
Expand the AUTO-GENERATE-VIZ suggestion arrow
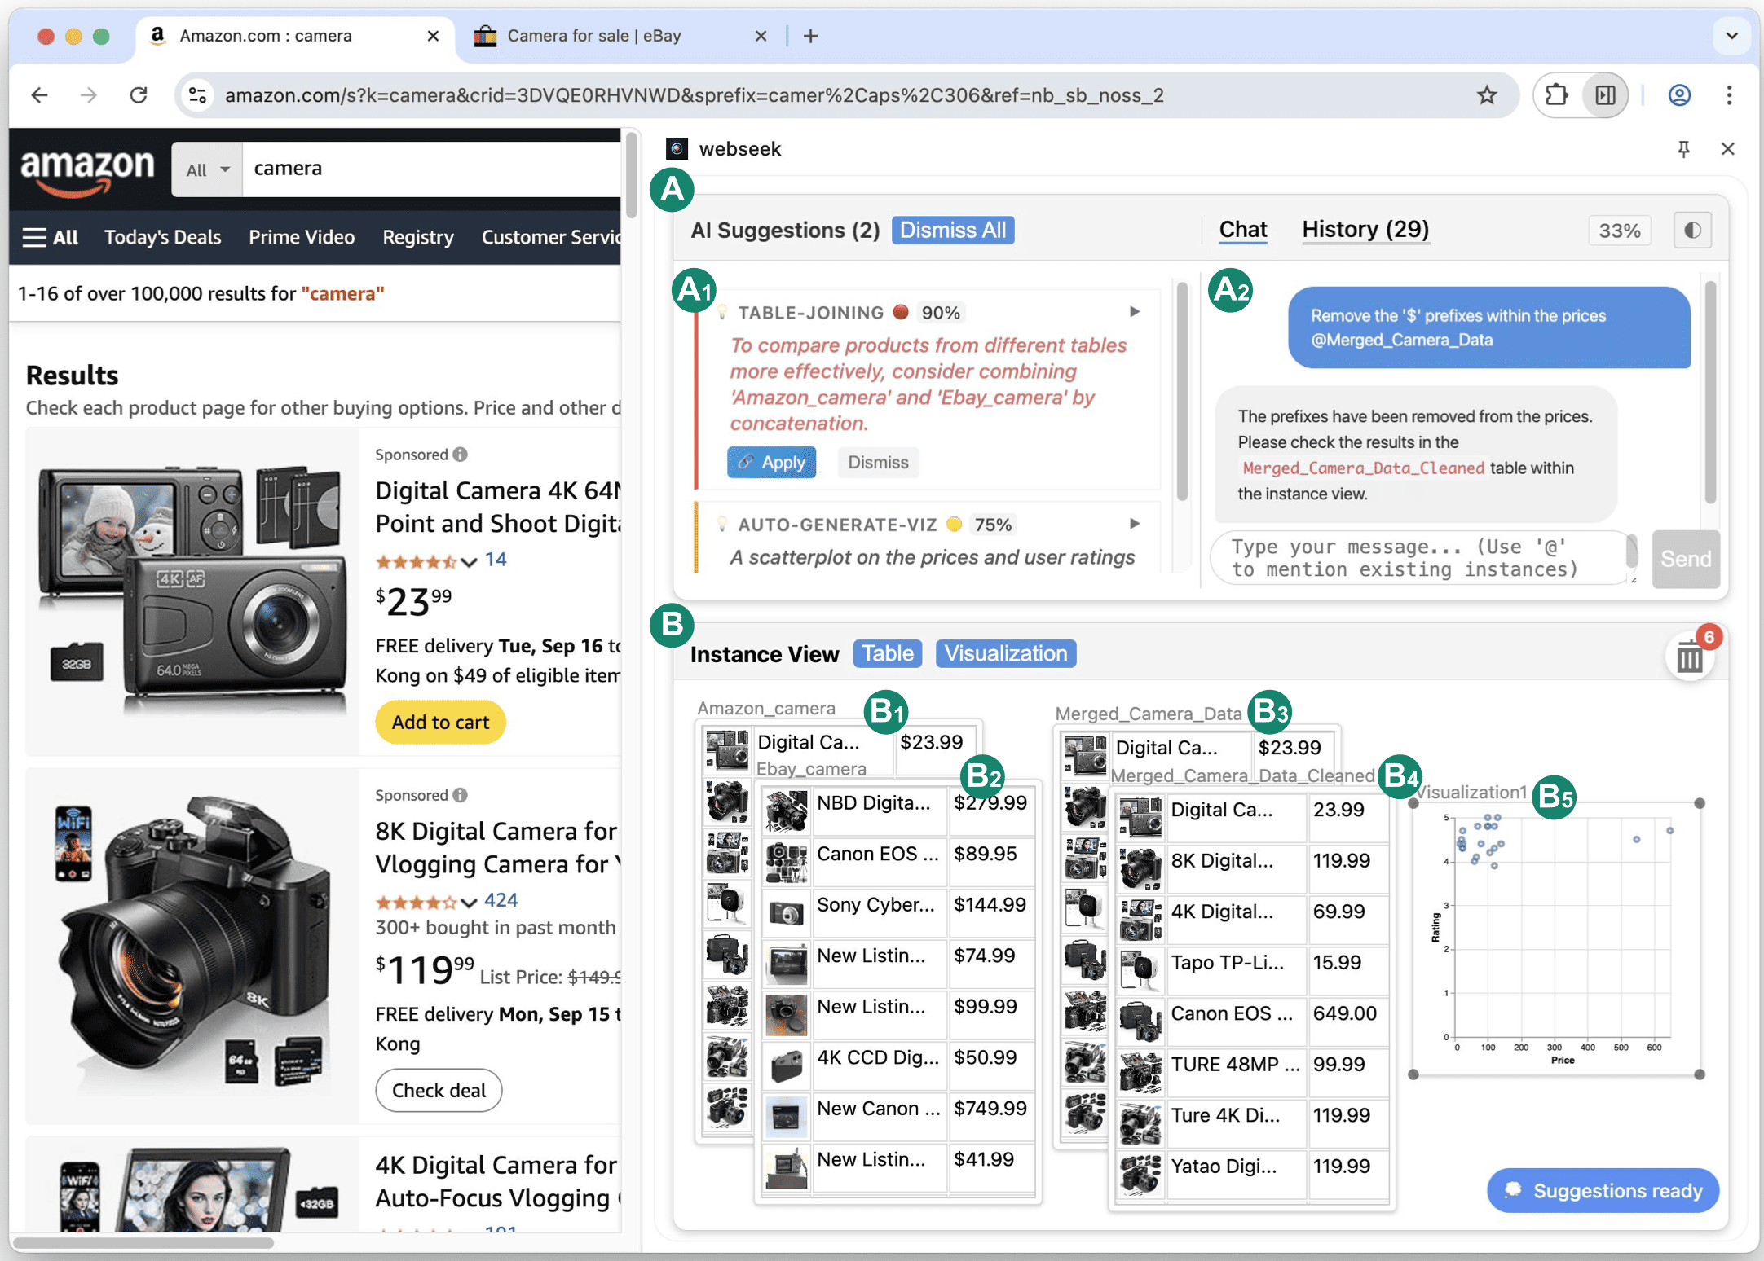pos(1135,524)
